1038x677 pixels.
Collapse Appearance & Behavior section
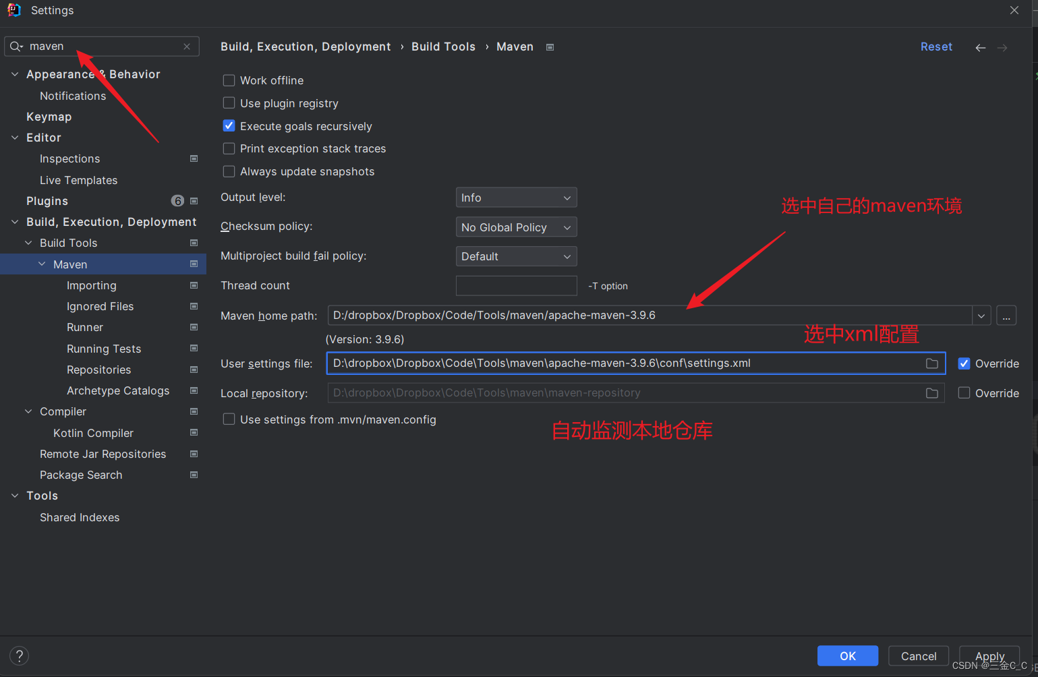[15, 74]
